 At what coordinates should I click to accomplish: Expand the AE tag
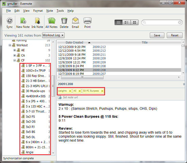point(14,50)
